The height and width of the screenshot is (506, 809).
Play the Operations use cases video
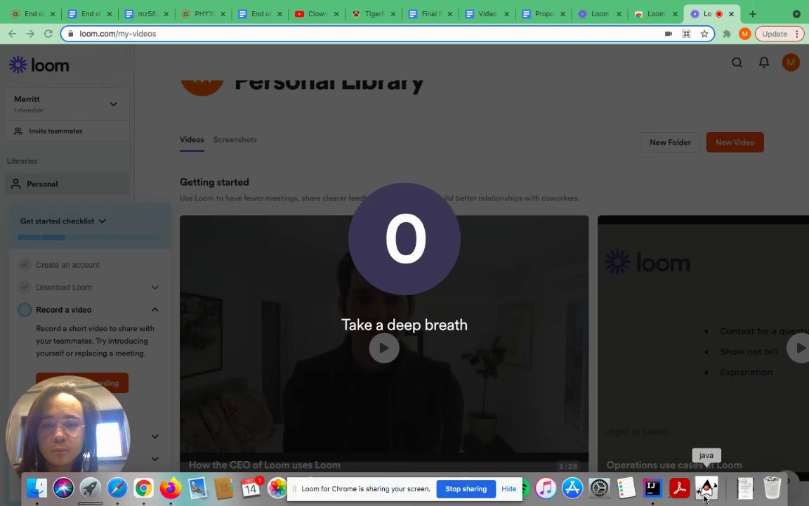(x=798, y=348)
